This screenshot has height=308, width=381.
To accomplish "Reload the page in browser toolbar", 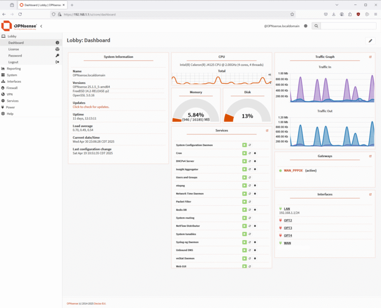I will coord(20,14).
